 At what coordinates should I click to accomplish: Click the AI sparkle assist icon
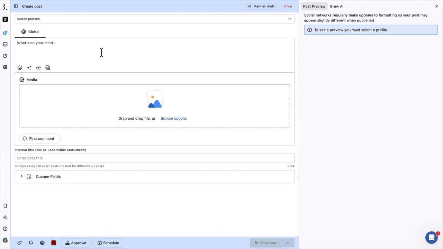click(x=29, y=68)
